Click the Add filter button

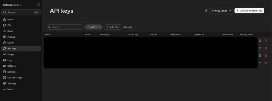113,27
